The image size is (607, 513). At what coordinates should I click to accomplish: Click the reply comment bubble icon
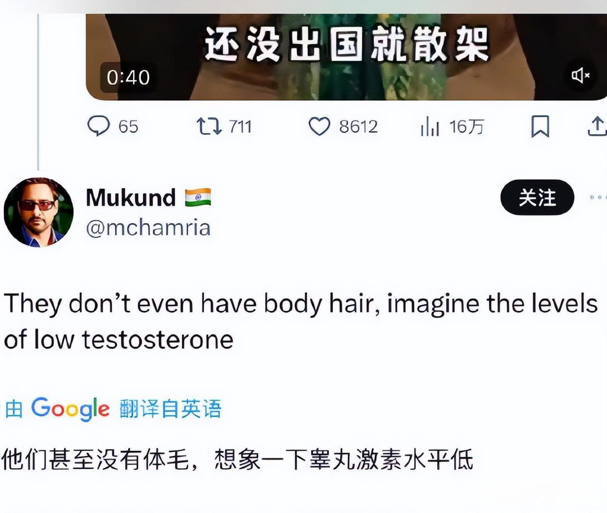[x=98, y=126]
